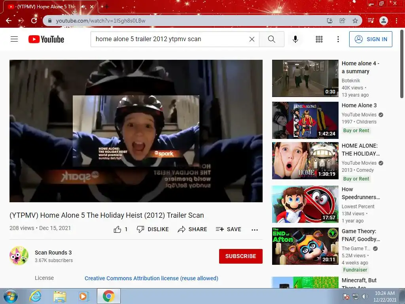Open the Scan Rounds 3 channel name link
The image size is (405, 304).
pos(53,253)
